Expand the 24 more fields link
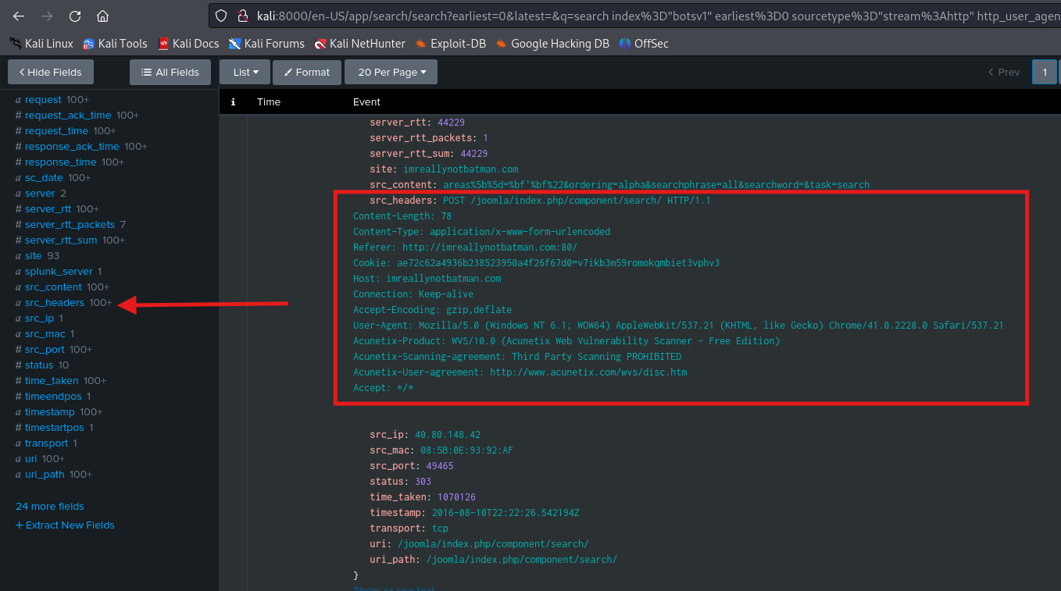Viewport: 1061px width, 591px height. click(50, 507)
